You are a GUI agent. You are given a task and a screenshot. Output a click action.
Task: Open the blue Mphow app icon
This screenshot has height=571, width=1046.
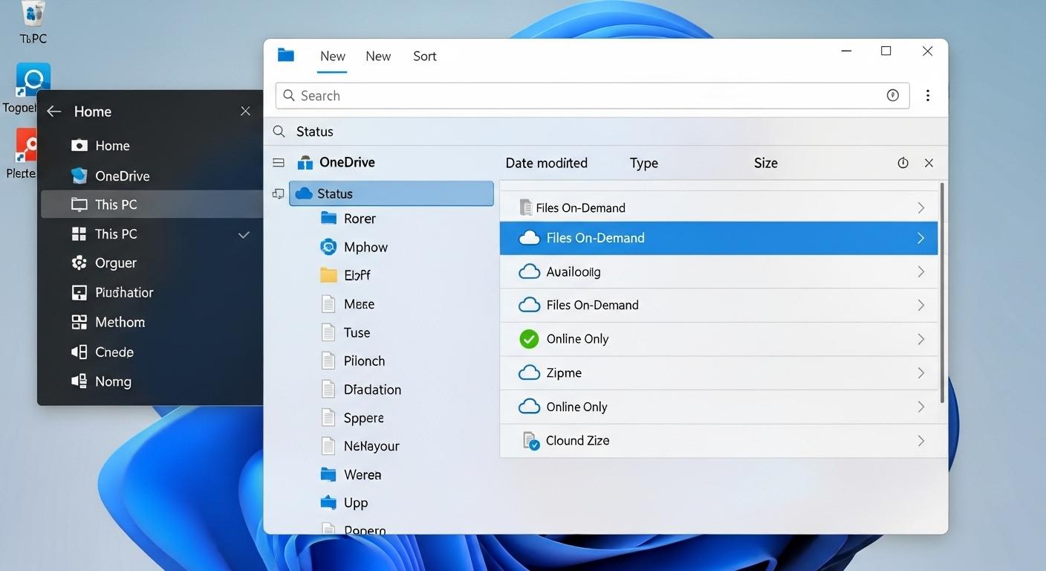coord(328,246)
